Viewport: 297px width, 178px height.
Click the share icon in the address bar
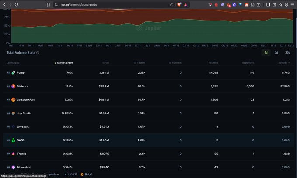172,4
